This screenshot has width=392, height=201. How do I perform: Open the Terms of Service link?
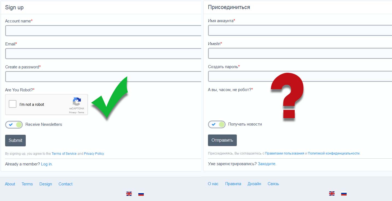tap(64, 154)
